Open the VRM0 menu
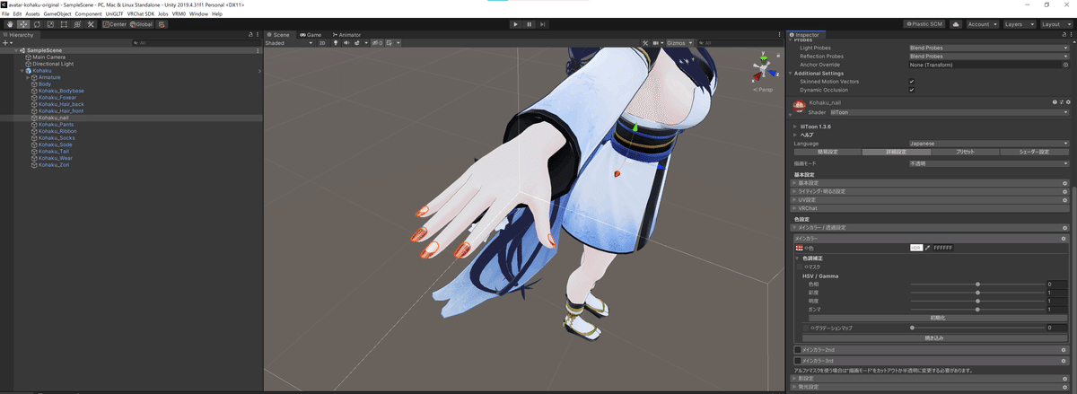This screenshot has height=394, width=1077. click(179, 14)
